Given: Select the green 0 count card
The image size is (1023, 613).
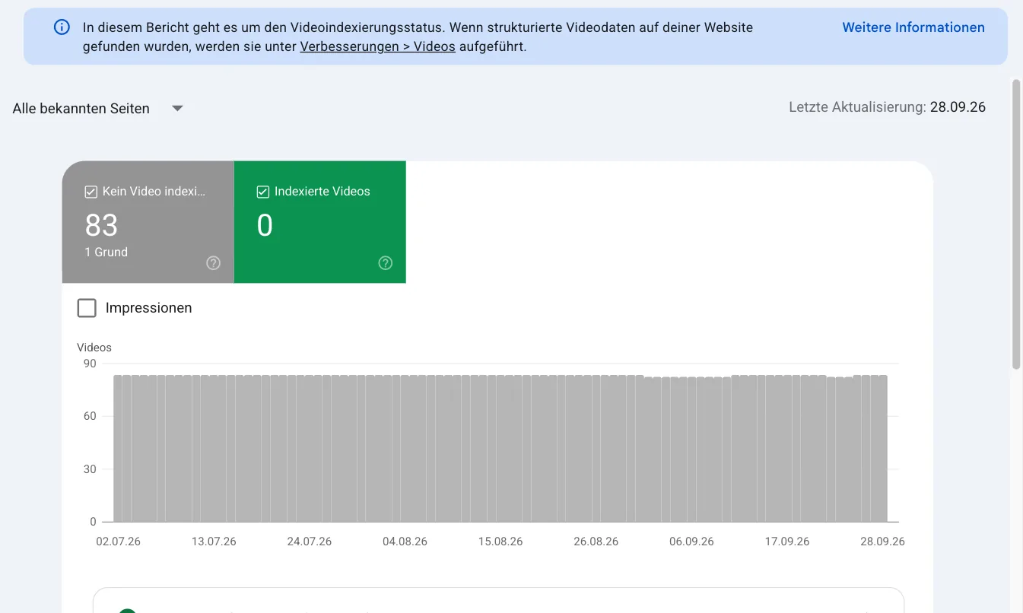Looking at the screenshot, I should 320,222.
